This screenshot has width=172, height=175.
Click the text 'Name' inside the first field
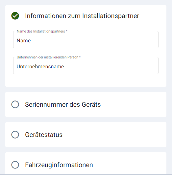click(x=24, y=41)
